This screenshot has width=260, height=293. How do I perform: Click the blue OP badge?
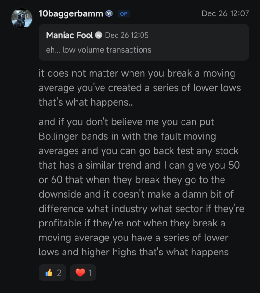[124, 13]
